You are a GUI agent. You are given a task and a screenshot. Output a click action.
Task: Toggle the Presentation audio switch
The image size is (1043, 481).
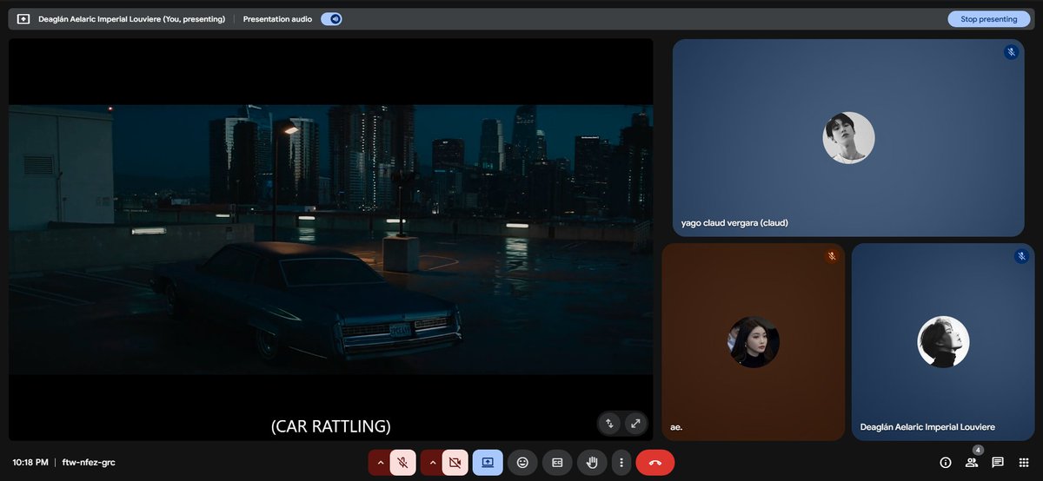click(331, 19)
